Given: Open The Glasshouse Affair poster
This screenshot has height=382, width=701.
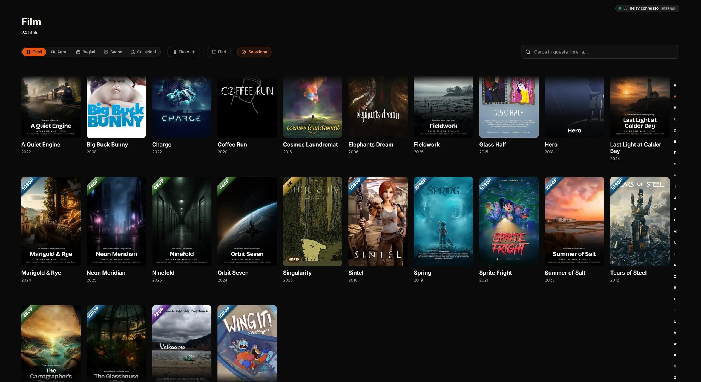Looking at the screenshot, I should tap(116, 343).
